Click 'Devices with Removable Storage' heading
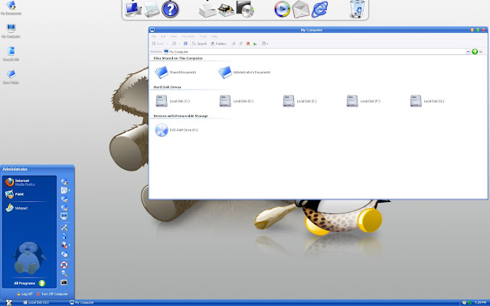490x306 pixels. pos(181,116)
